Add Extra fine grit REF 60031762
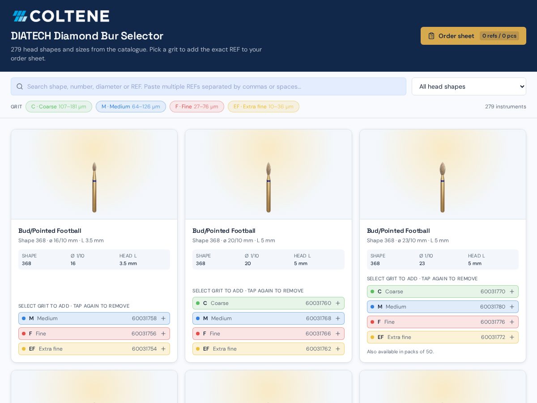 coord(268,349)
